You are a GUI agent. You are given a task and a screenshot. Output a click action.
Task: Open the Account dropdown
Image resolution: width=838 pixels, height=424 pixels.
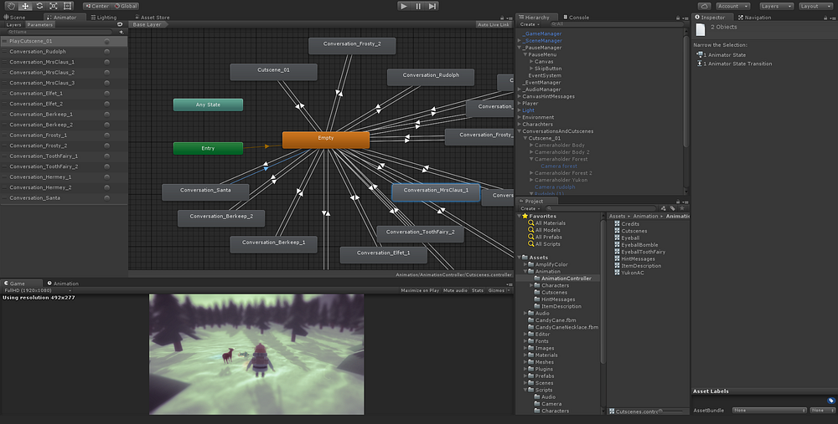point(732,7)
